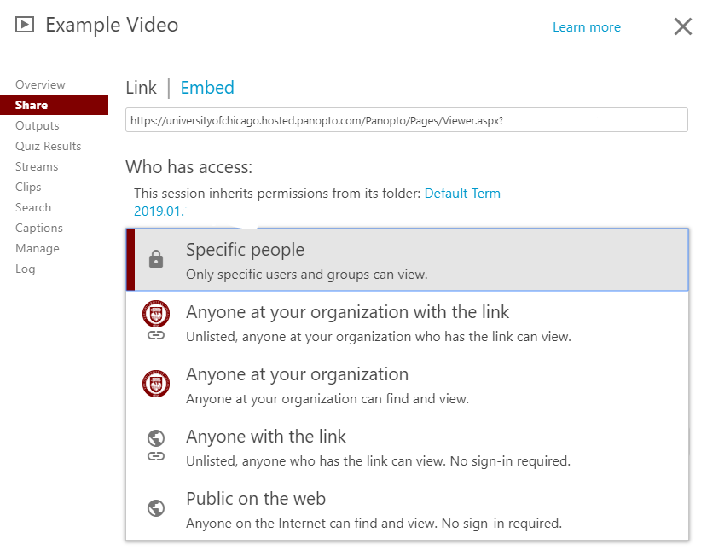Click the globe icon for Anyone with the link
707x550 pixels.
(x=156, y=437)
